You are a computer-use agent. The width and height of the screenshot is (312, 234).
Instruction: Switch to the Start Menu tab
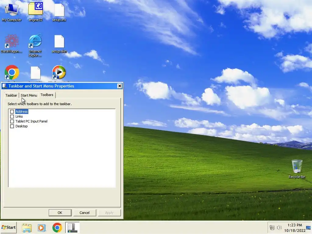tap(29, 95)
